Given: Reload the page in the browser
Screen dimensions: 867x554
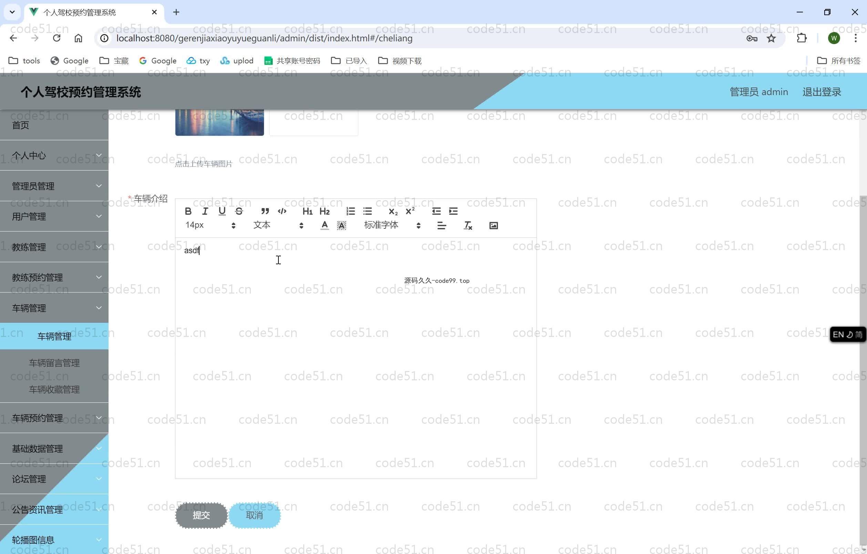Looking at the screenshot, I should pos(57,38).
